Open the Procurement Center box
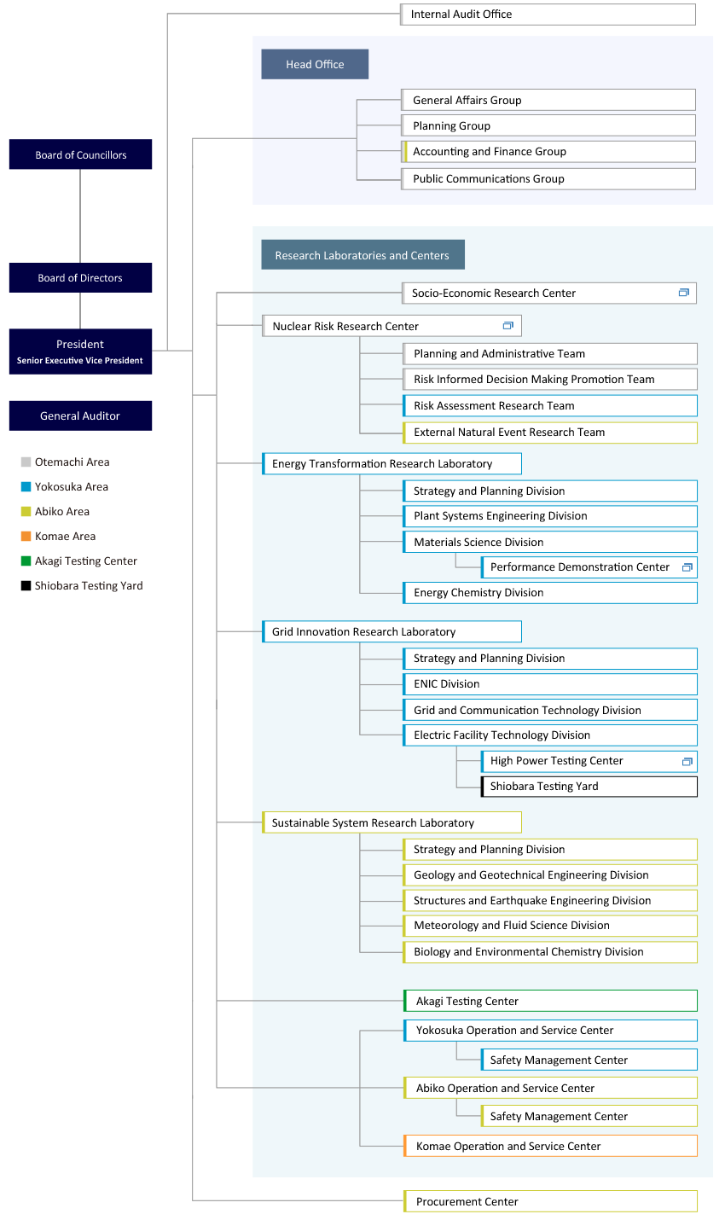The width and height of the screenshot is (725, 1220). point(550,1201)
